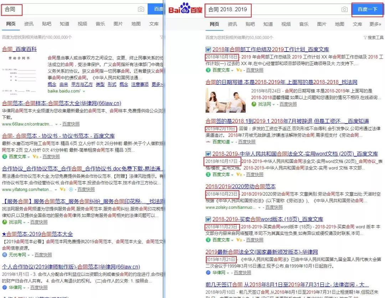385x298 pixels.
Task: Open '★合同范本-2019合同范本大全' result
Action: [x=37, y=234]
